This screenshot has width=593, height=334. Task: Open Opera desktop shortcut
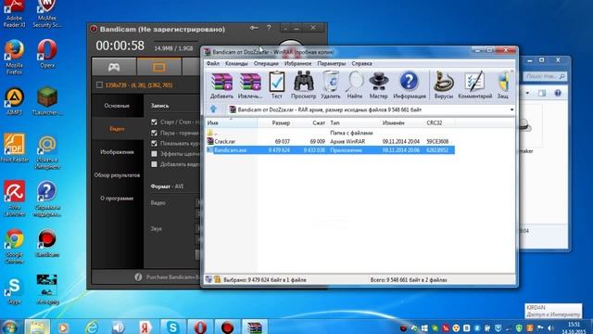47,54
